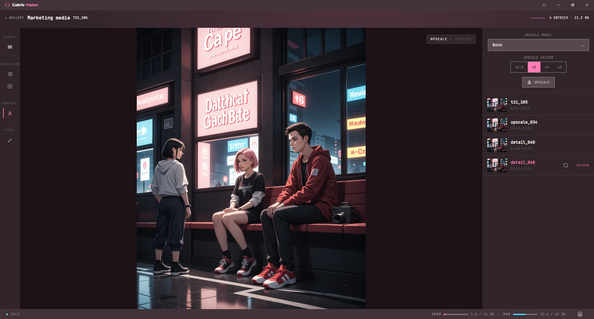Select the first Transform tool with nested squares icon
This screenshot has height=319, width=594.
tap(10, 74)
